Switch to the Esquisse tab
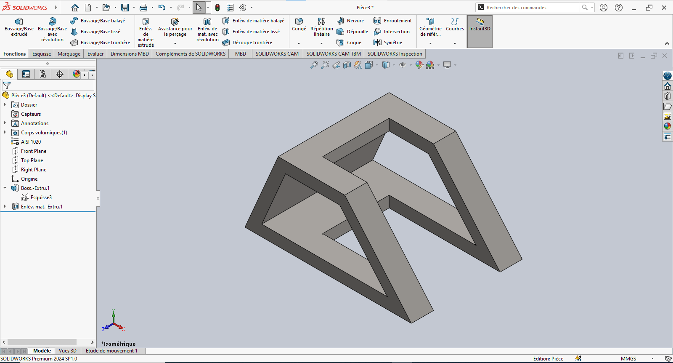Viewport: 673px width, 363px height. point(42,54)
